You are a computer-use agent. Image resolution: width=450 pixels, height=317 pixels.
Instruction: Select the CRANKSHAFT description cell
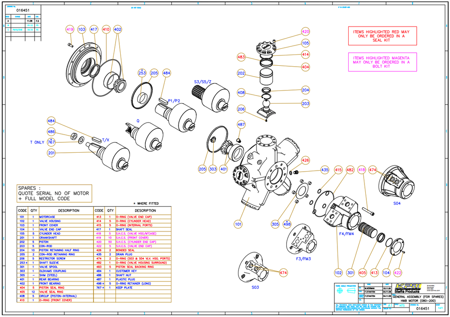(x=66, y=238)
